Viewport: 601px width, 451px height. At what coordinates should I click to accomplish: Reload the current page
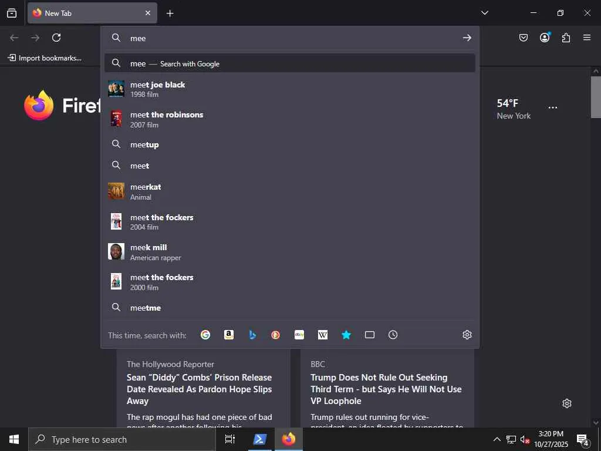(56, 38)
